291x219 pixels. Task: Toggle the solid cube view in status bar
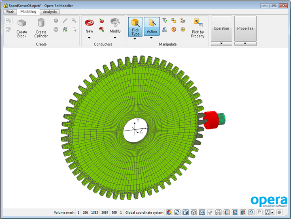click(185, 213)
